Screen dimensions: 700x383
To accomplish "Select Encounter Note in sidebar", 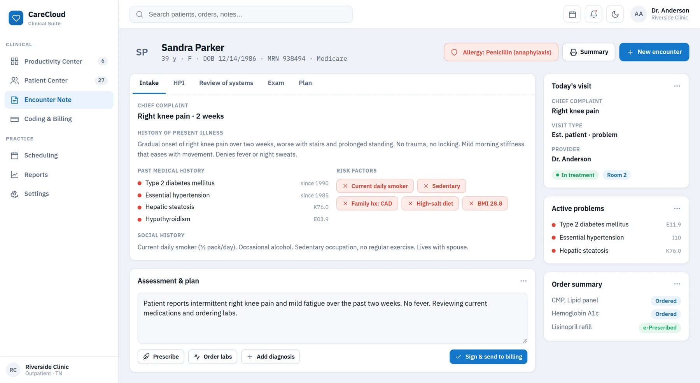I will pyautogui.click(x=59, y=100).
